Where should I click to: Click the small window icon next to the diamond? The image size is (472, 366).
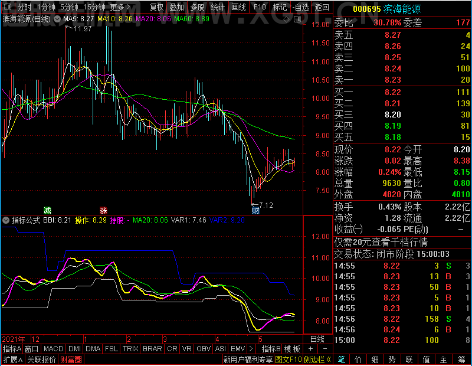click(x=297, y=19)
